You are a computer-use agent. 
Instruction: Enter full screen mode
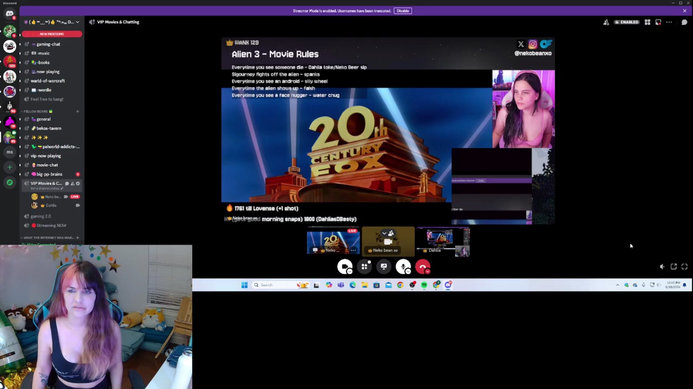pyautogui.click(x=685, y=267)
